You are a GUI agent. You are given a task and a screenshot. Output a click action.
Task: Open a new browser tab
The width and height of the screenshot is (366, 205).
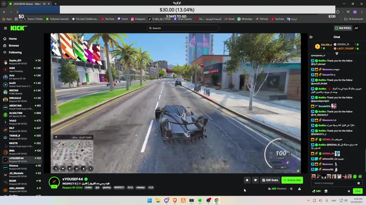click(x=55, y=4)
